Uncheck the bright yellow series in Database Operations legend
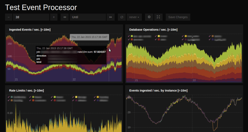Viewport: 248px width, 132px height. point(156,36)
